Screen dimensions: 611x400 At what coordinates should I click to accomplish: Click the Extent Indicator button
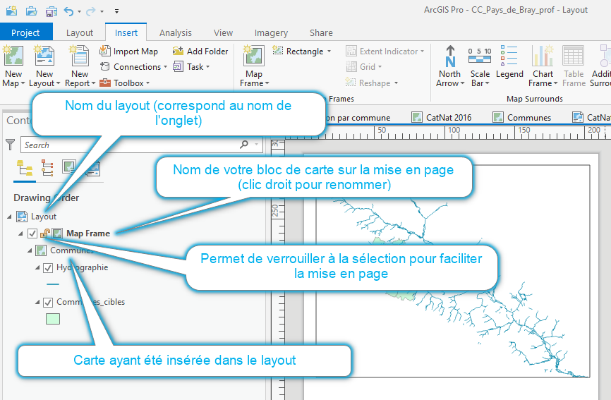(385, 51)
